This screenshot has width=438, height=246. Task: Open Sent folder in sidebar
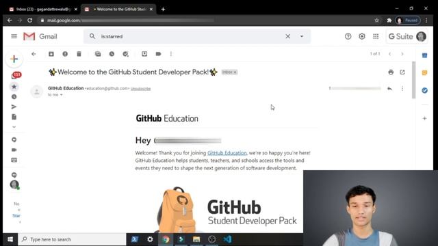14,107
